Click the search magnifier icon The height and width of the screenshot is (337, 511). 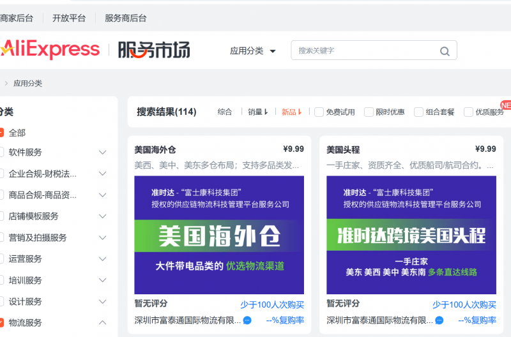[445, 51]
